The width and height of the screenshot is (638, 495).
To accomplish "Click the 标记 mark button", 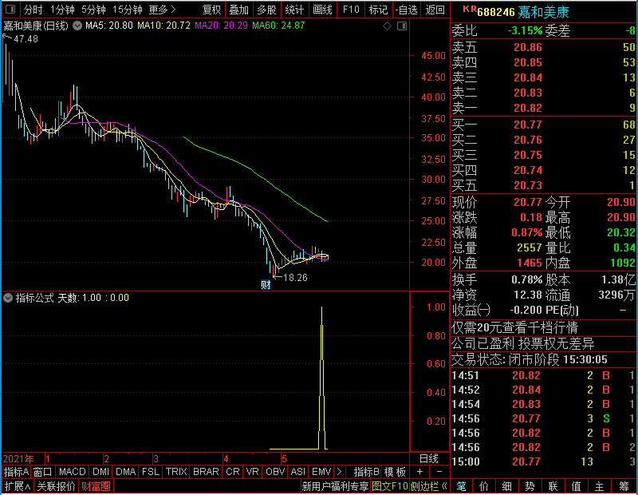I will 378,10.
